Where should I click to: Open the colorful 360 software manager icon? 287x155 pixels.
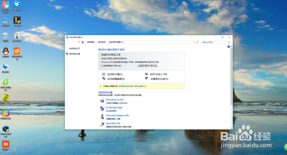tap(6, 113)
